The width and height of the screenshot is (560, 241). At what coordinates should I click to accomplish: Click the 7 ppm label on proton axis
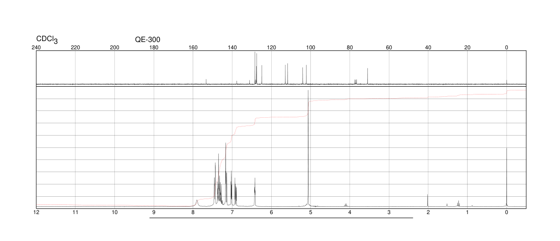pyautogui.click(x=232, y=212)
